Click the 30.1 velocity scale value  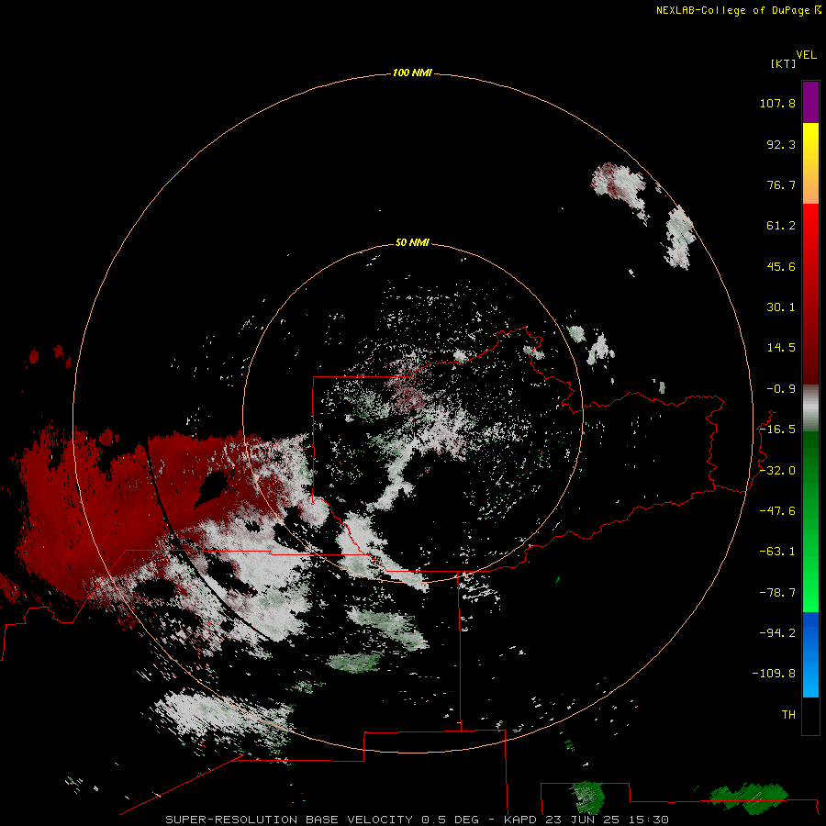click(x=781, y=307)
